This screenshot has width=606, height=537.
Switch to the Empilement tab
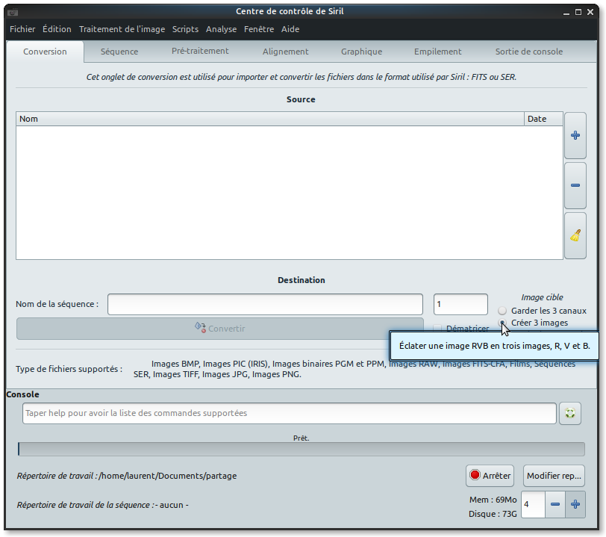click(x=438, y=52)
